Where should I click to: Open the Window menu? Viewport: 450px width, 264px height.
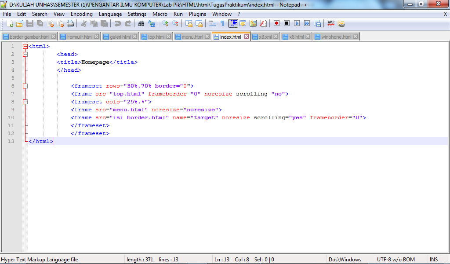tap(222, 14)
